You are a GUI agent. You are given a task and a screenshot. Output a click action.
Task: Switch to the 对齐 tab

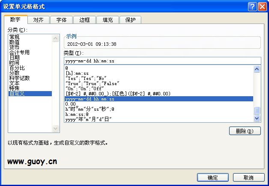pos(38,20)
